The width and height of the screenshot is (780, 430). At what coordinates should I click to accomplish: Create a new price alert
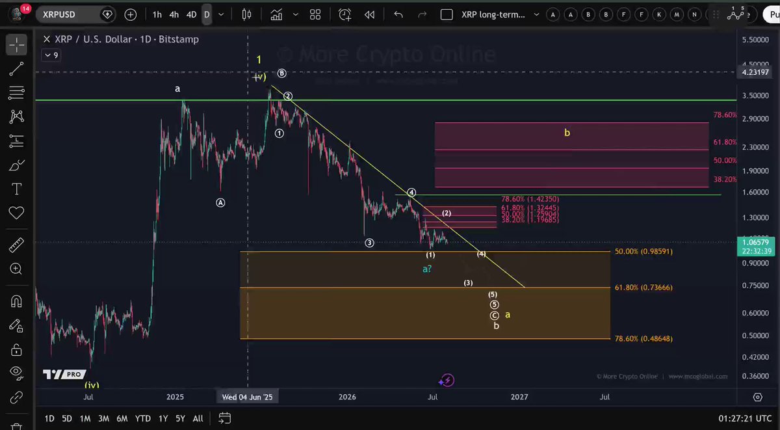344,14
